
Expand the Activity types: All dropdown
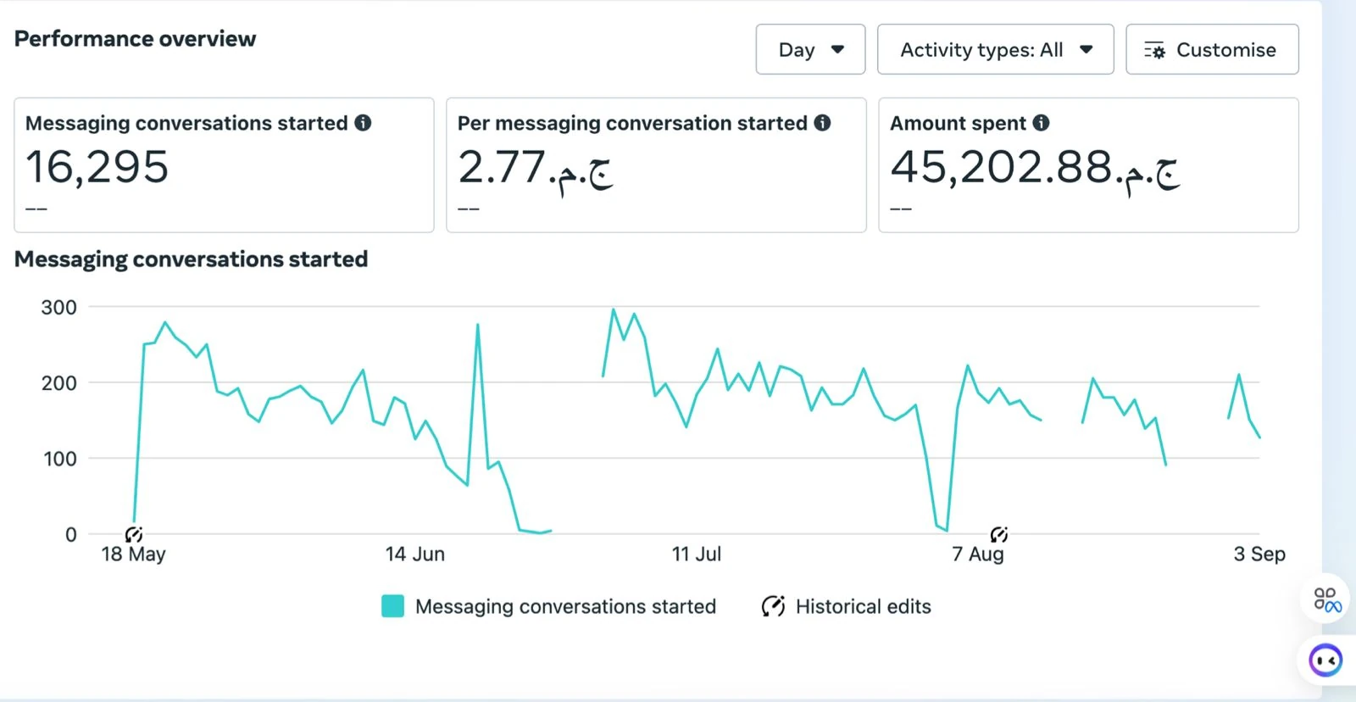click(x=995, y=50)
